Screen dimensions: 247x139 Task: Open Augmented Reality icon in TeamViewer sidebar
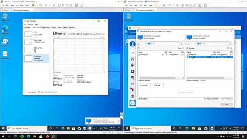(x=133, y=83)
